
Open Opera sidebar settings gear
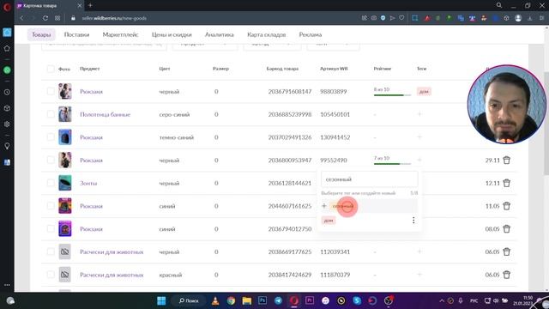7,124
